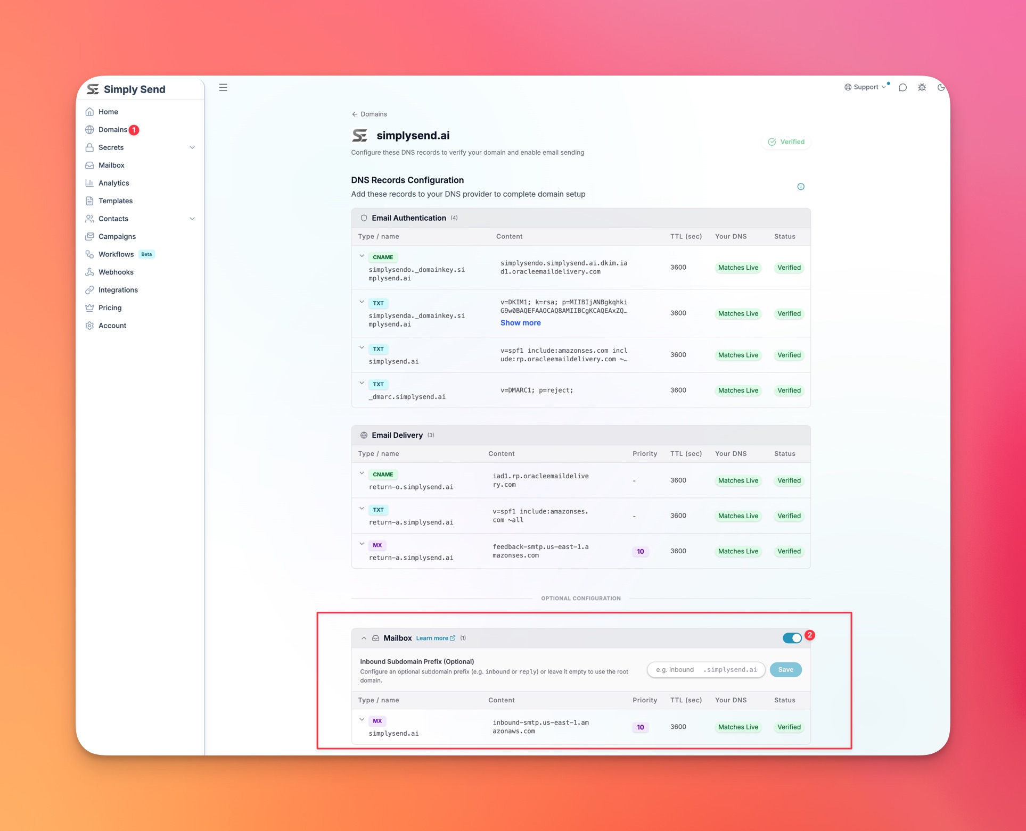
Task: Toggle the sidebar with hamburger icon
Action: pos(223,87)
